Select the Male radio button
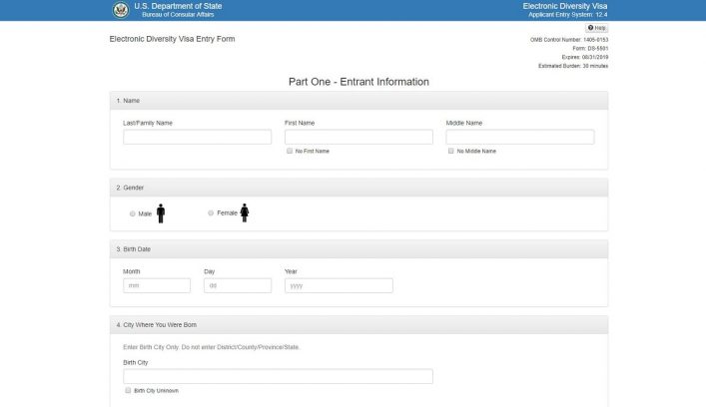This screenshot has height=407, width=706. 133,213
